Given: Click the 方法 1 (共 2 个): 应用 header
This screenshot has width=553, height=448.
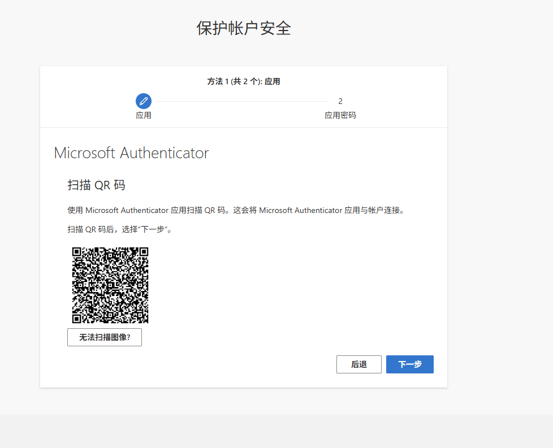Looking at the screenshot, I should [x=243, y=81].
